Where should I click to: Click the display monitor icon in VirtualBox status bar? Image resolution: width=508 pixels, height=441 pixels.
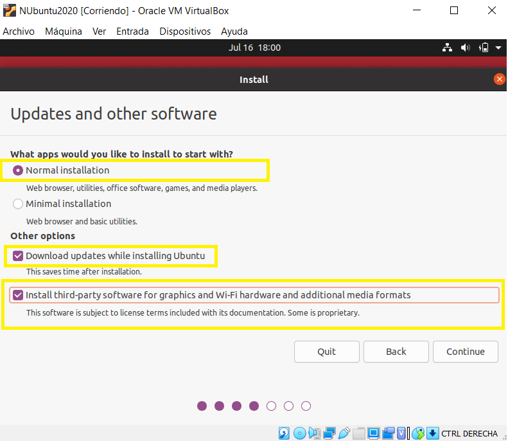click(x=374, y=433)
